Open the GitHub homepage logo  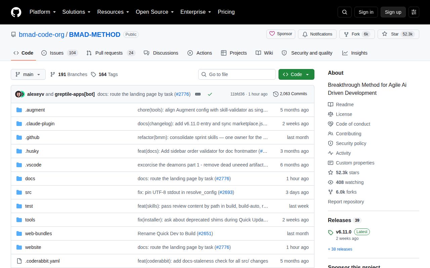(16, 12)
